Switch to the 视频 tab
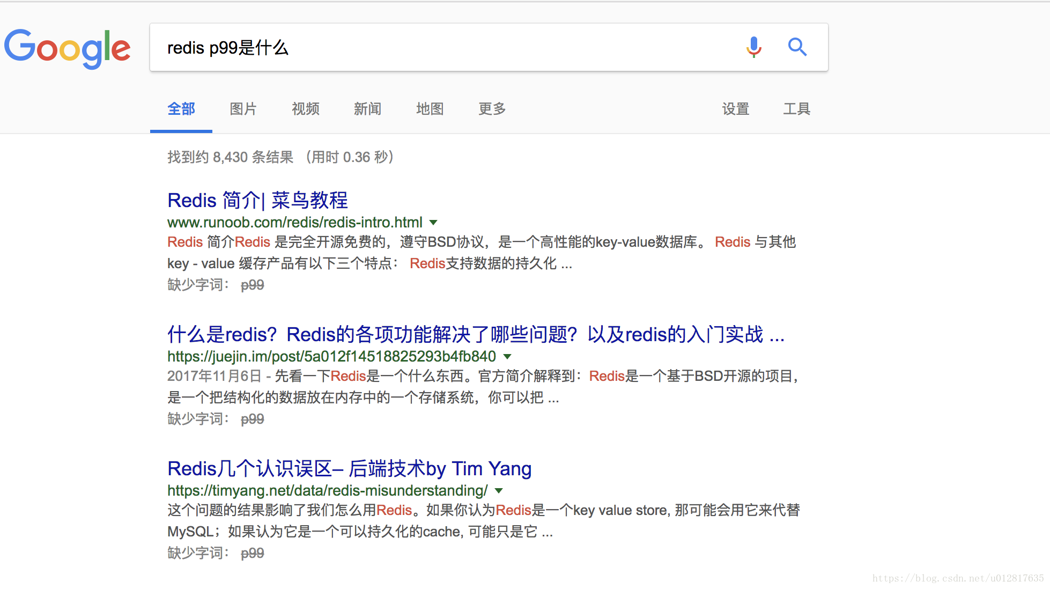Viewport: 1050px width, 589px height. pos(305,109)
